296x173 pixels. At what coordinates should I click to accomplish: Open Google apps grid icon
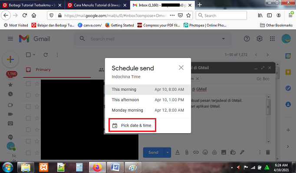pyautogui.click(x=272, y=39)
